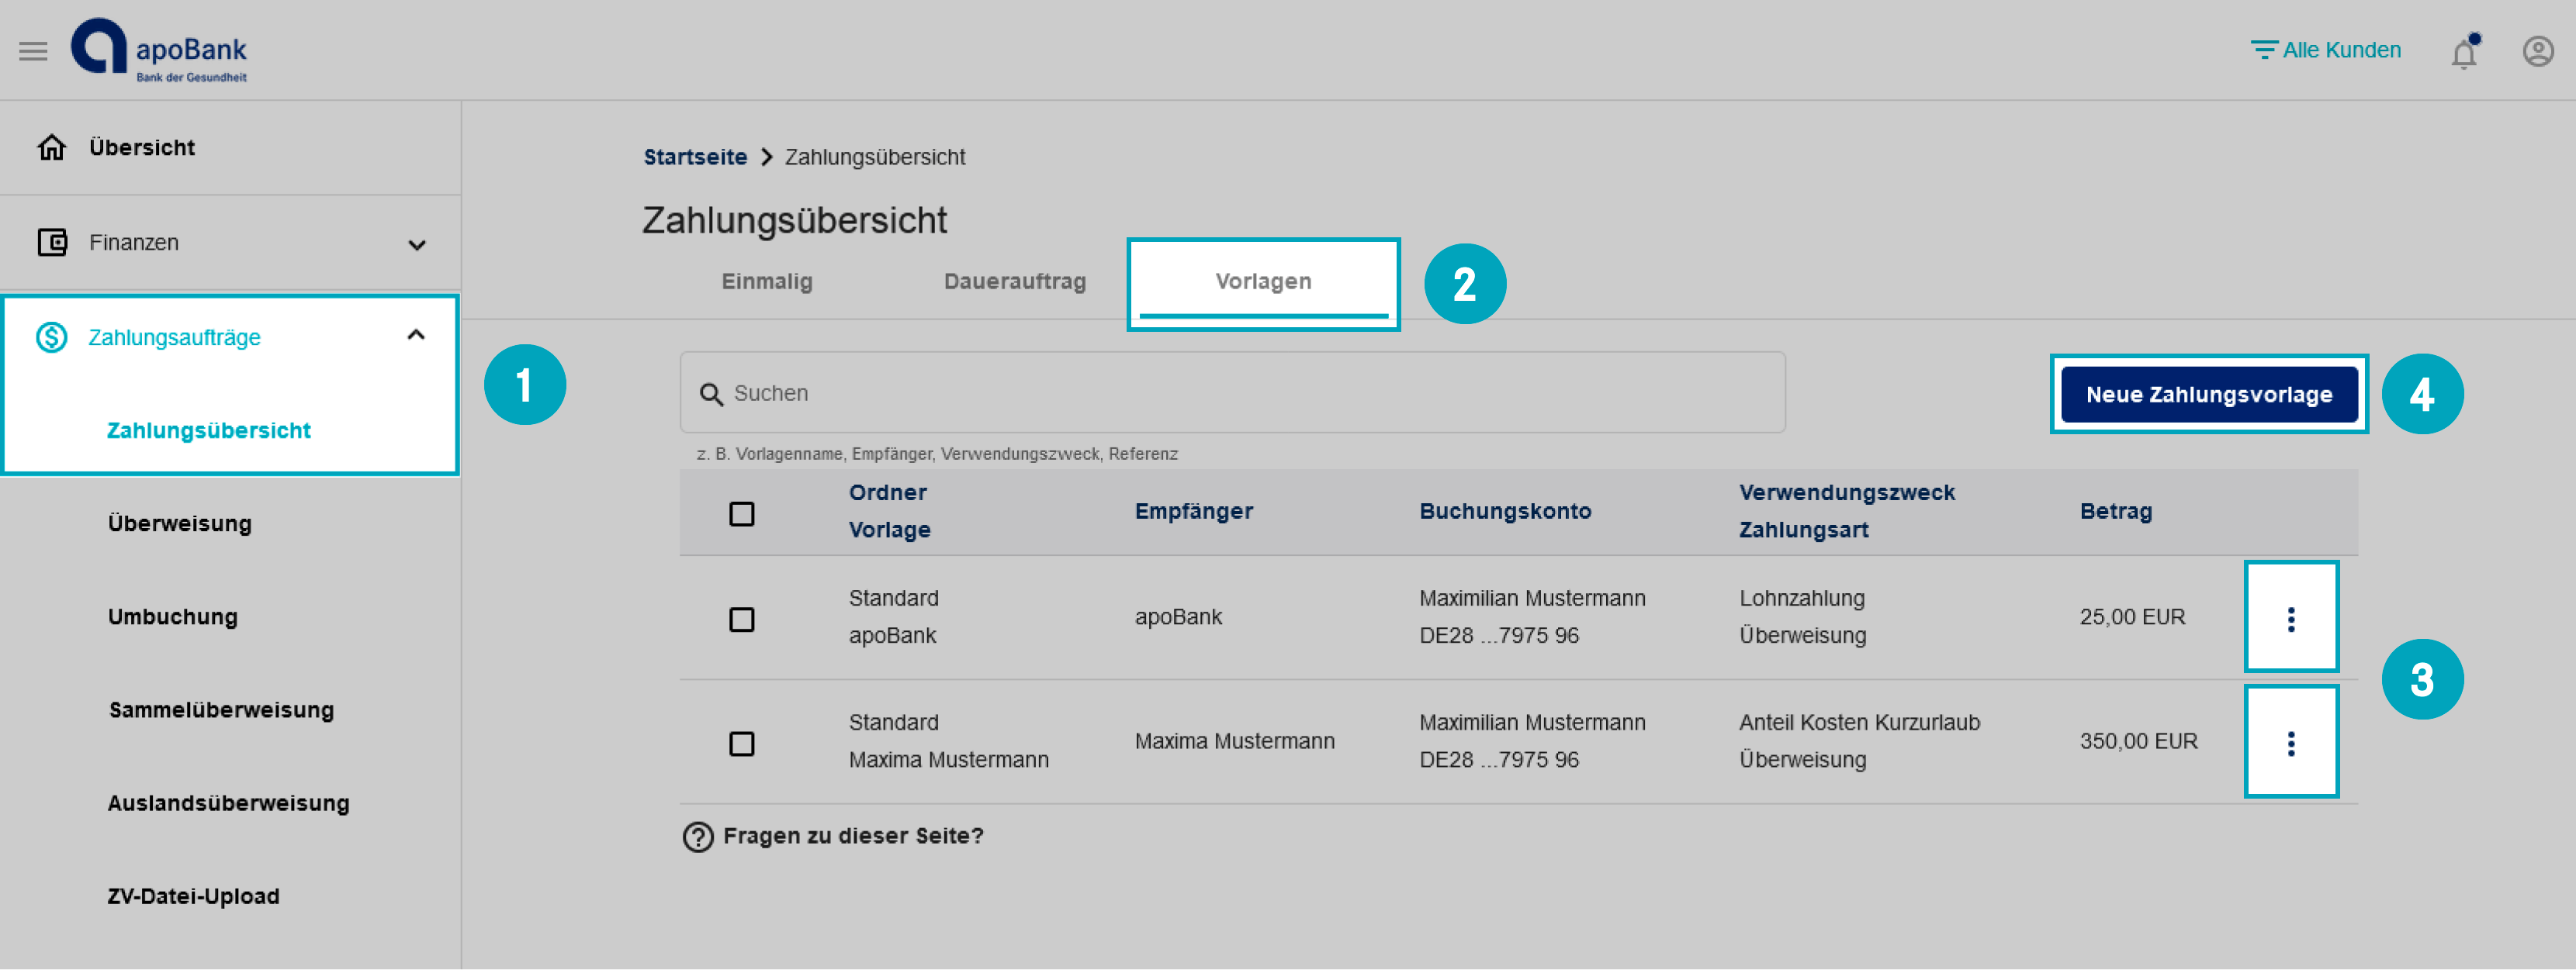This screenshot has width=2576, height=970.
Task: Open the hamburger menu icon
Action: pyautogui.click(x=33, y=51)
